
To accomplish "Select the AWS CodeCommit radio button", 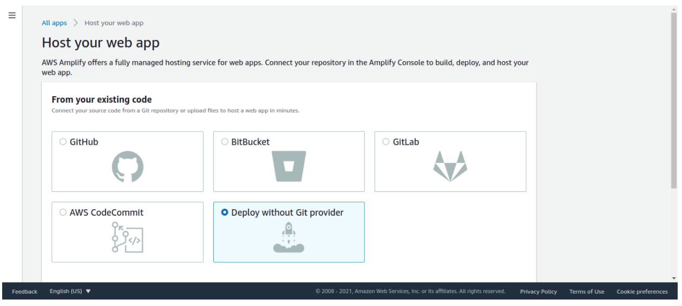I will 63,212.
